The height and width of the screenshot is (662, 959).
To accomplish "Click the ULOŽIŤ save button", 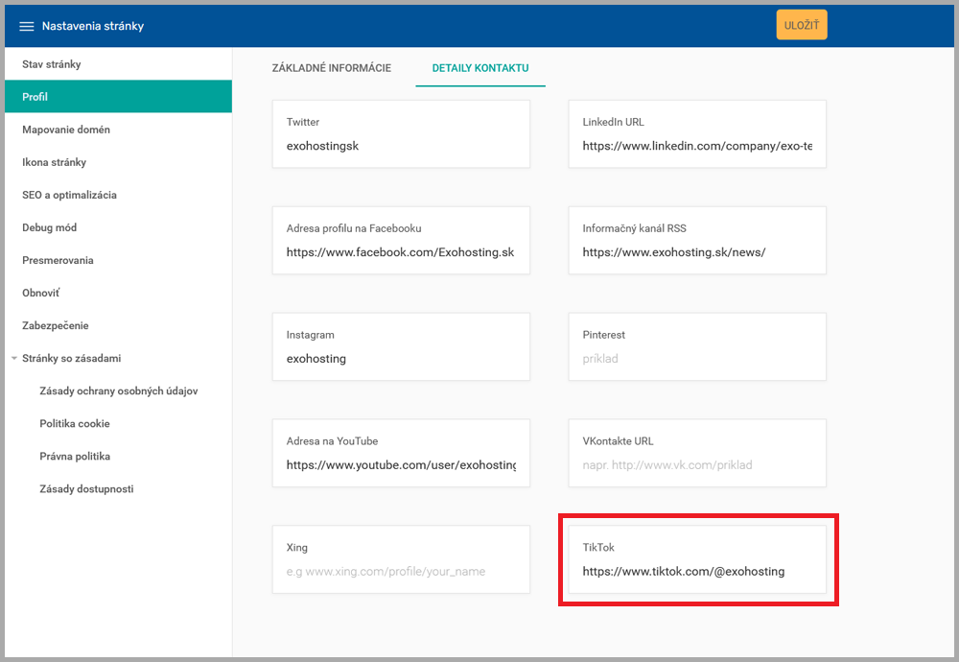I will click(801, 25).
